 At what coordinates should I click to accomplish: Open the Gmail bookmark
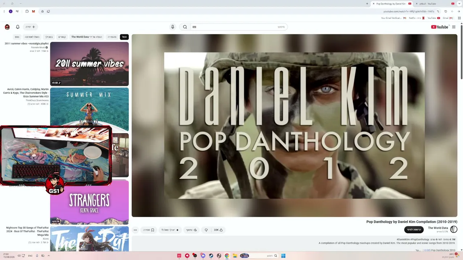[x=447, y=18]
